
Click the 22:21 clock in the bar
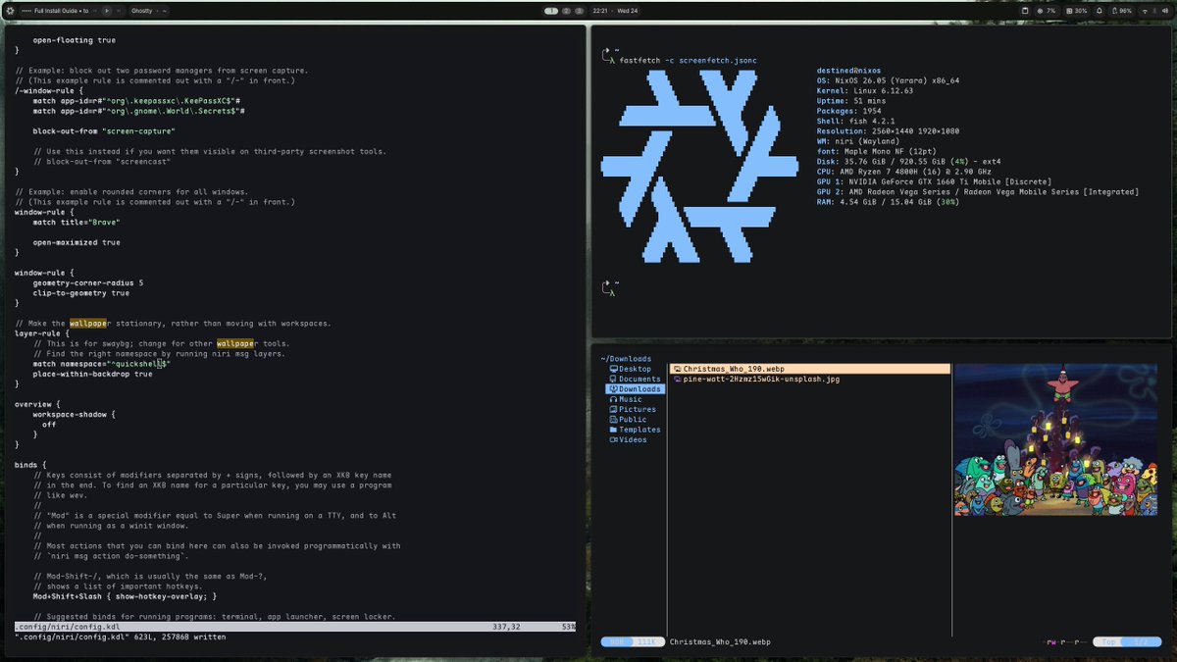pyautogui.click(x=600, y=11)
